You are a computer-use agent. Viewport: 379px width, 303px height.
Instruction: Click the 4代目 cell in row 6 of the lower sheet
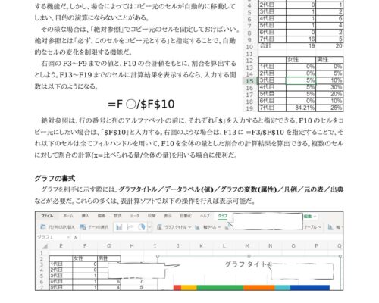pos(61,281)
